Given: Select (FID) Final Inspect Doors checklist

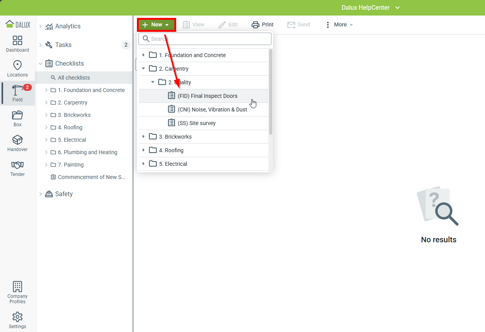Looking at the screenshot, I should point(207,96).
